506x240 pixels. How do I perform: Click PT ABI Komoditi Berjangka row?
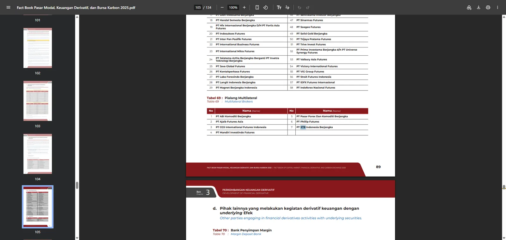coord(247,116)
